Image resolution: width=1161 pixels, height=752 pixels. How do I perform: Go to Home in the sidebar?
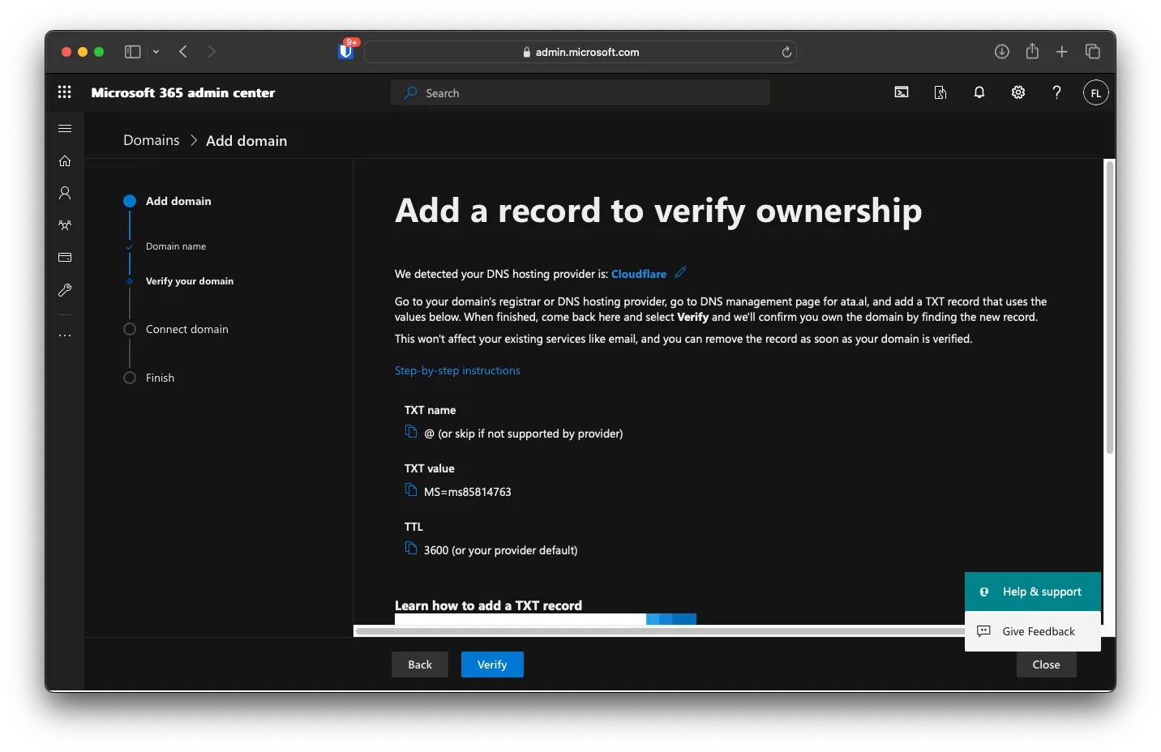(x=65, y=160)
